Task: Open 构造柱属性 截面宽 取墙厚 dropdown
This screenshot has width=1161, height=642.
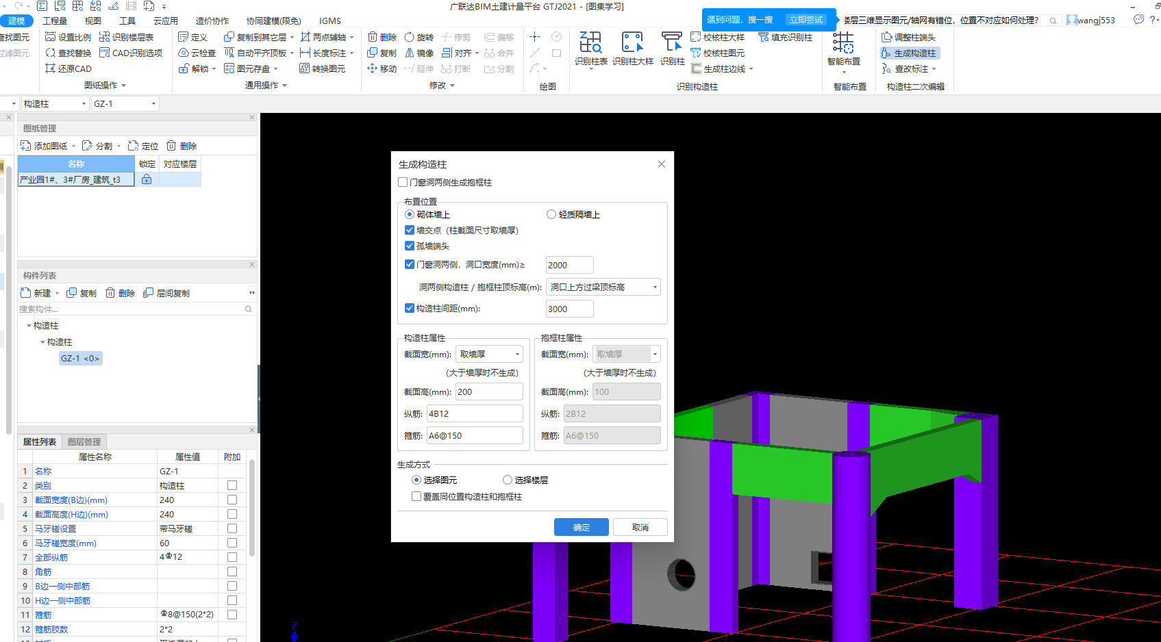Action: [490, 355]
